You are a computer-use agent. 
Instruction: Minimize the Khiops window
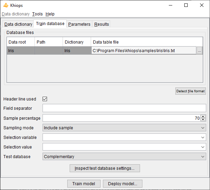[x=171, y=5]
